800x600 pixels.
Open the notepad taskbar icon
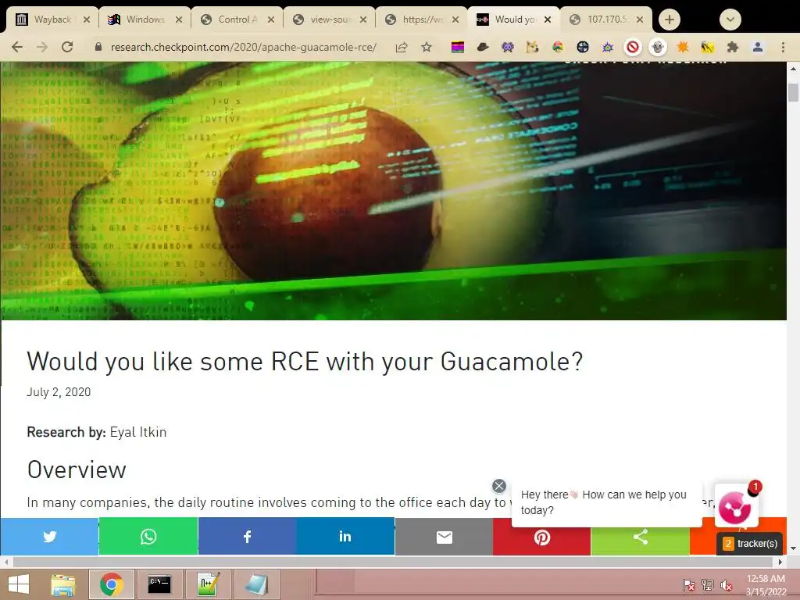pyautogui.click(x=256, y=584)
